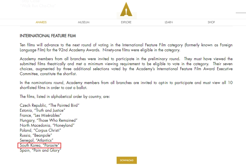Open the EXPLORE navigation item

point(126,22)
